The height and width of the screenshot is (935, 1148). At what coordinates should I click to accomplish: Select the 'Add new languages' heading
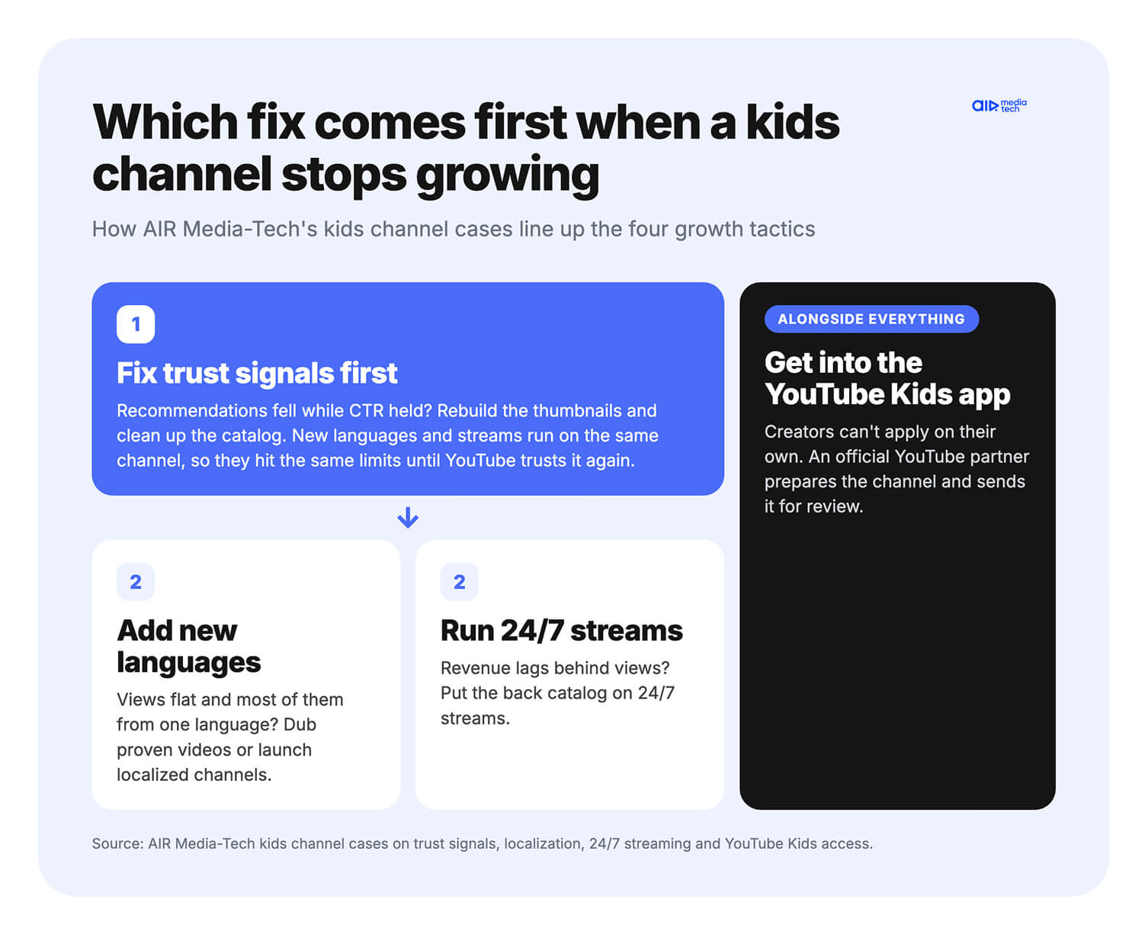pyautogui.click(x=189, y=646)
